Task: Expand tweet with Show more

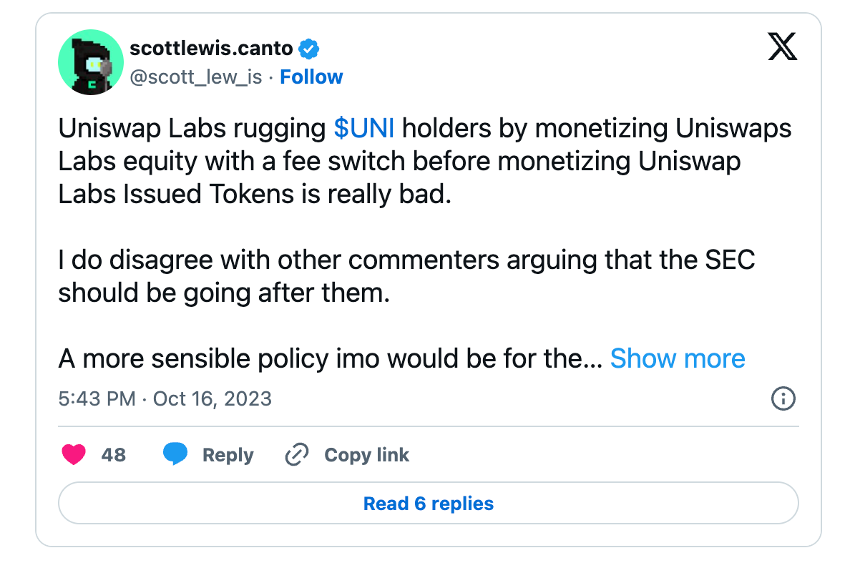Action: click(677, 358)
